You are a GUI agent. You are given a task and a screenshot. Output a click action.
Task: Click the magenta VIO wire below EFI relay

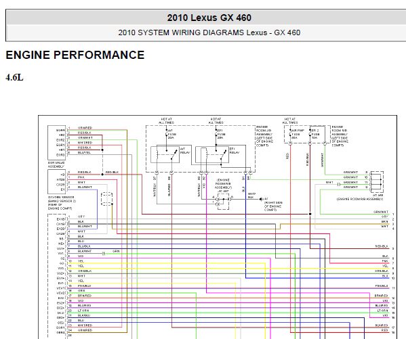coord(206,233)
